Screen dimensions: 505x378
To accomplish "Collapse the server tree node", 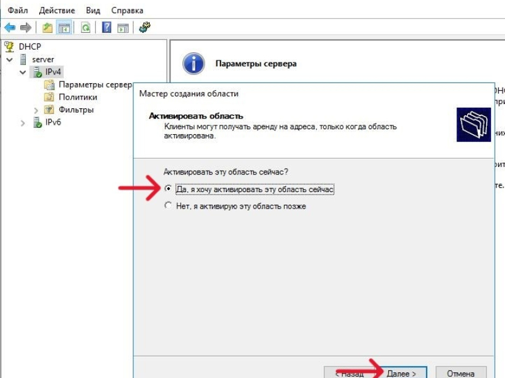I will pos(9,60).
